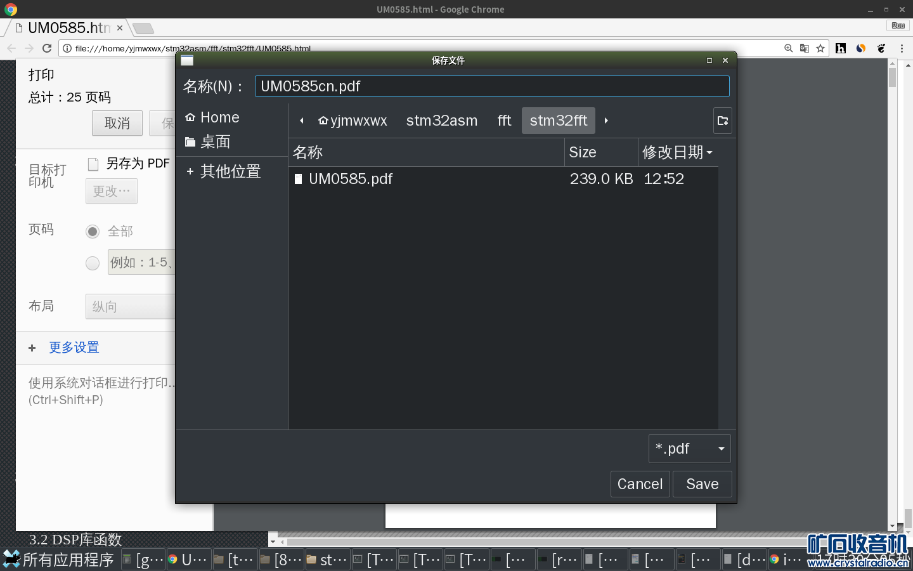Click the translate page icon

point(805,48)
